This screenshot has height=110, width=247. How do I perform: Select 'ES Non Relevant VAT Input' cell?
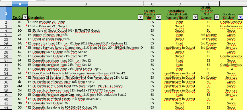[x=86, y=22]
